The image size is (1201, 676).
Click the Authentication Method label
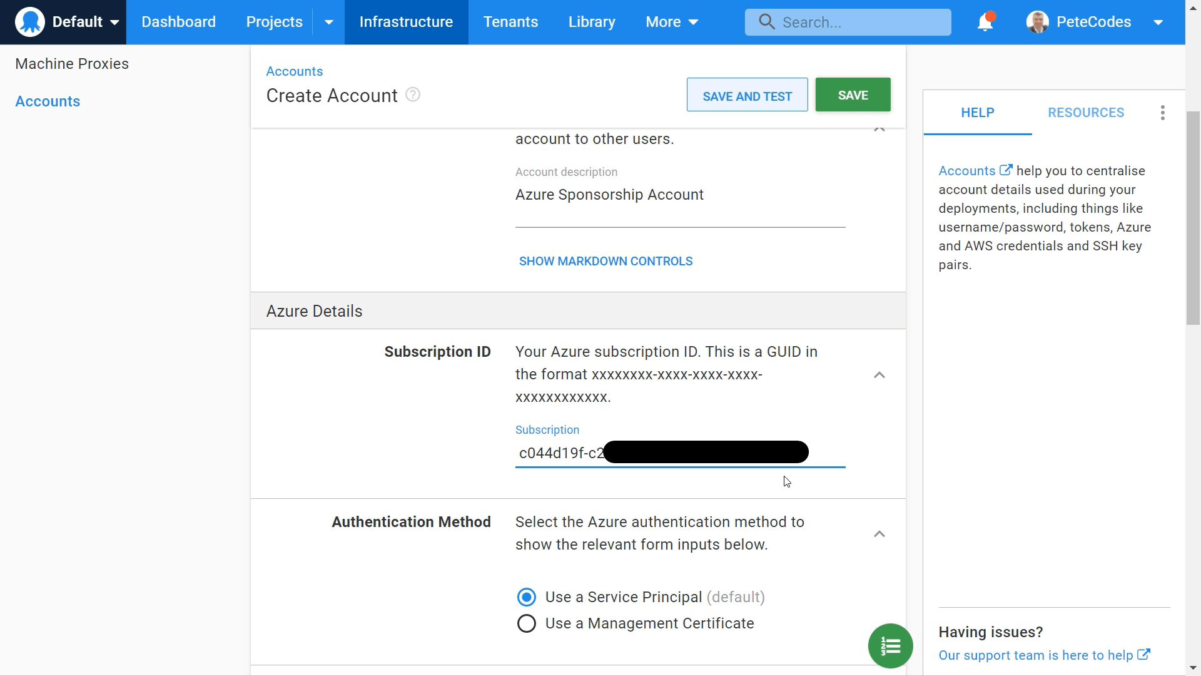click(x=411, y=522)
